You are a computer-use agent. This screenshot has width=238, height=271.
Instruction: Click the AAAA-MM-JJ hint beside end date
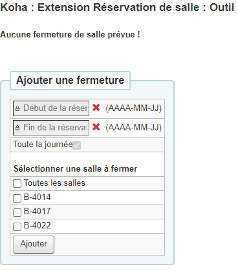point(134,127)
